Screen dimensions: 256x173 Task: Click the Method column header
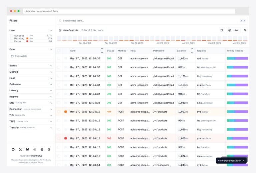[122, 51]
